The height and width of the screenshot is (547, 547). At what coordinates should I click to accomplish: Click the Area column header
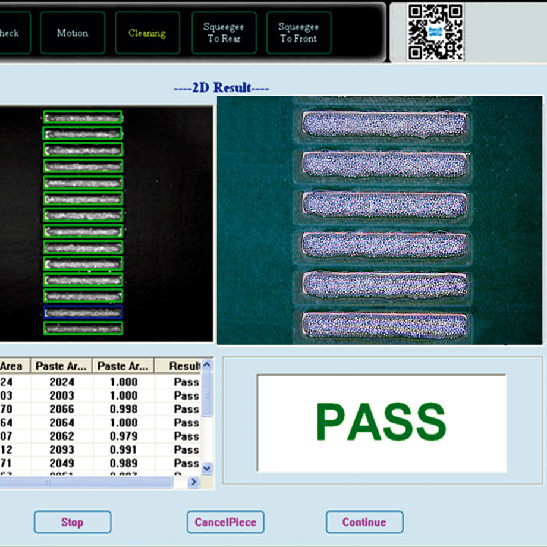(x=12, y=366)
